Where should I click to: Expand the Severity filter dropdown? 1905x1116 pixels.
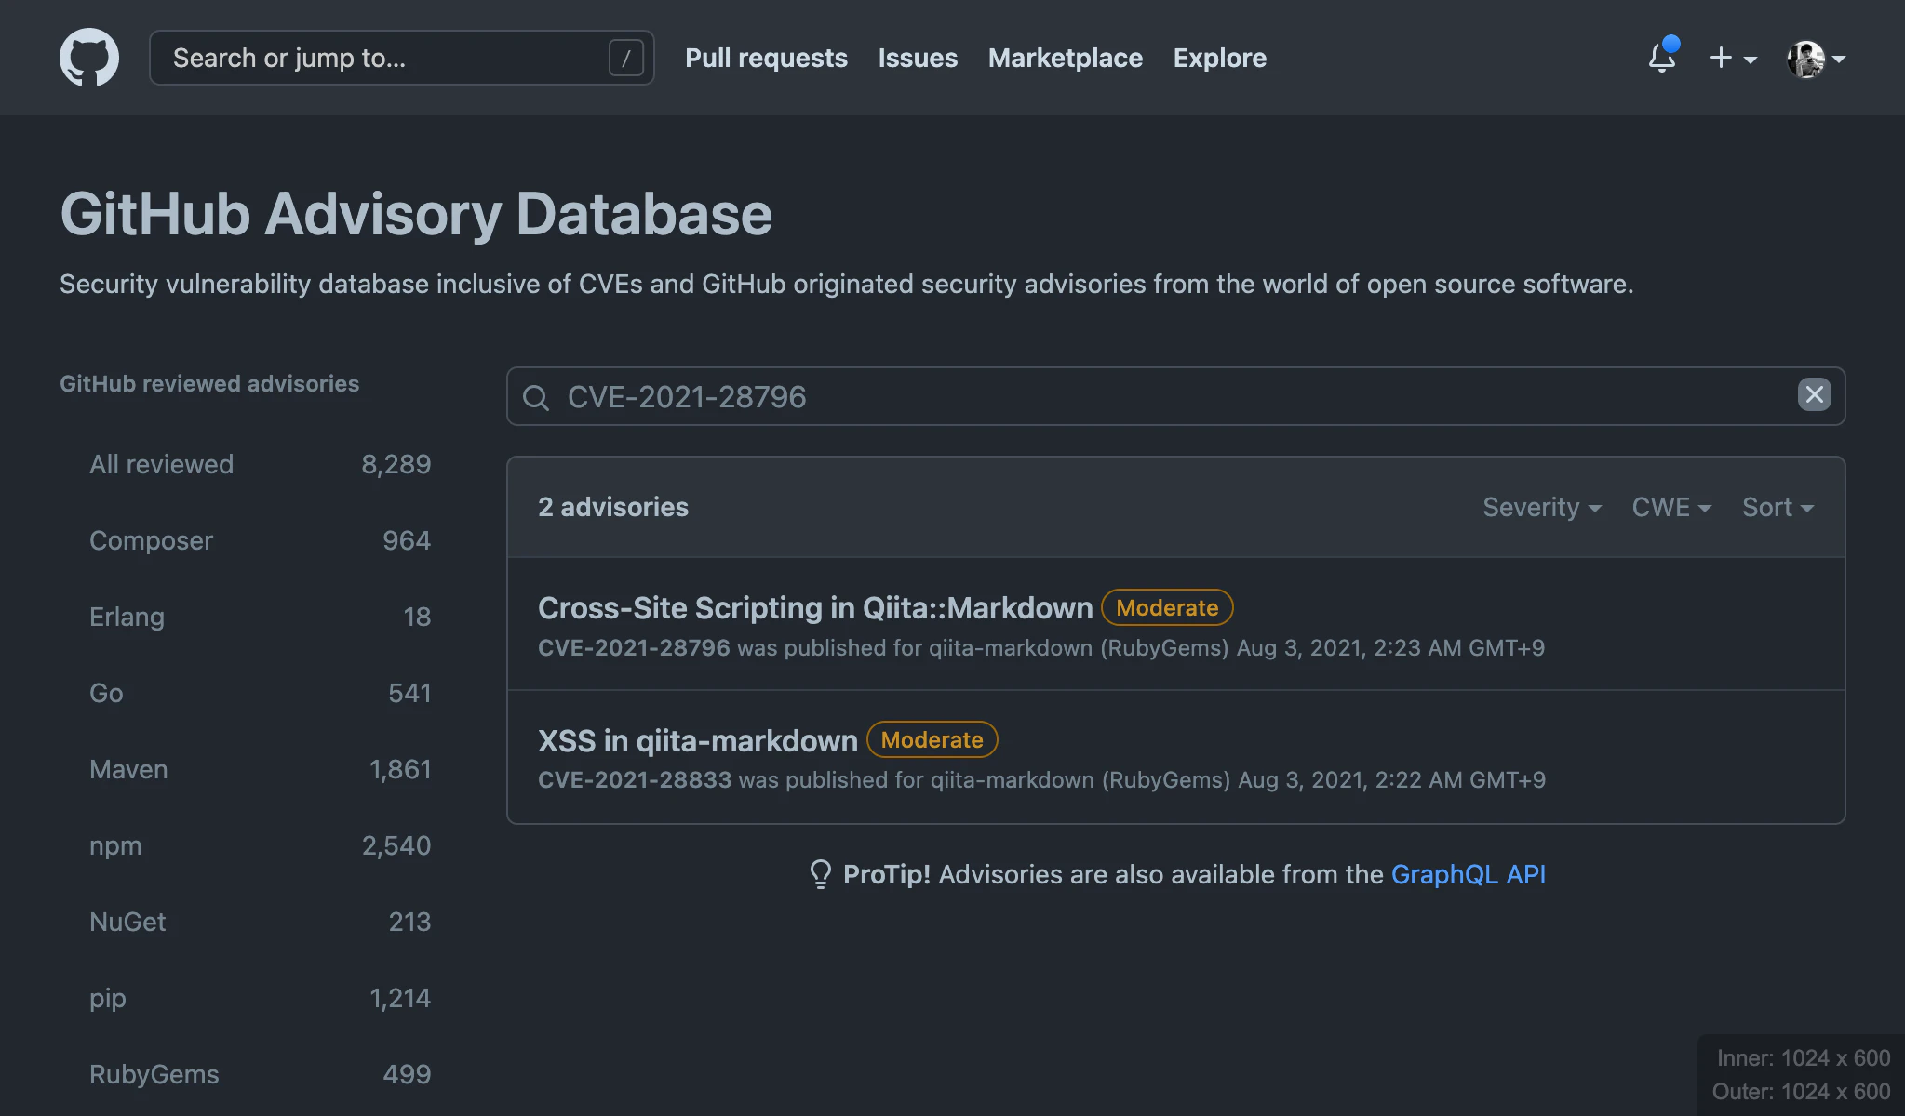tap(1541, 507)
